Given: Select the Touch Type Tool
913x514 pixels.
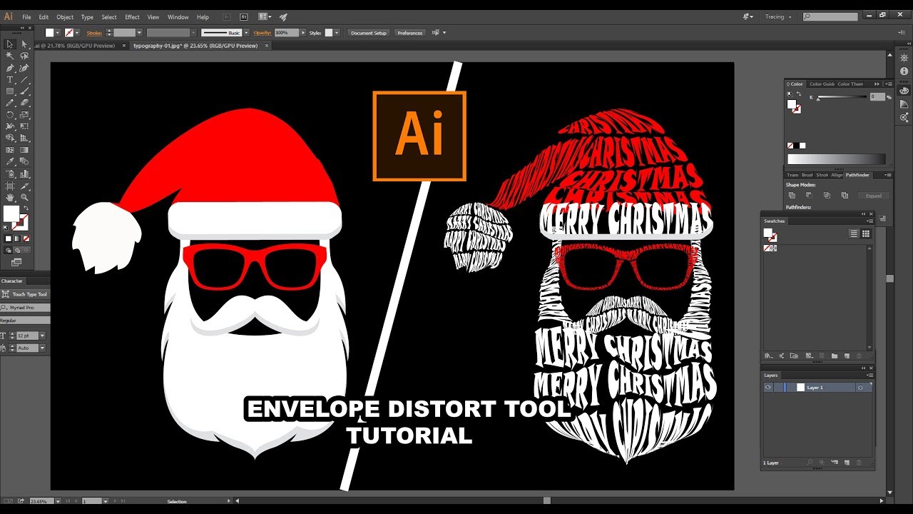Looking at the screenshot, I should point(25,294).
